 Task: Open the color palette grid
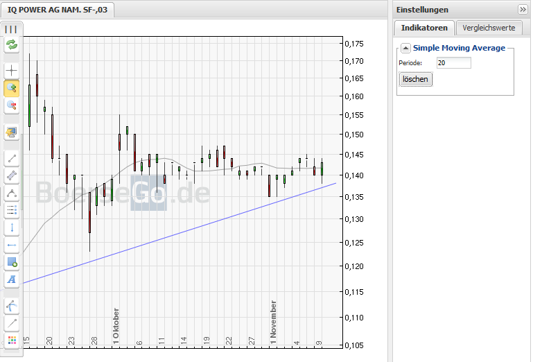pos(12,341)
